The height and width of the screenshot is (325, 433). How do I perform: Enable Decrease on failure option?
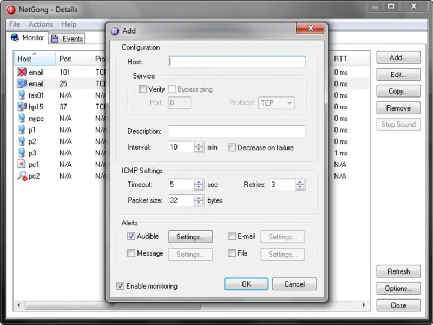232,147
